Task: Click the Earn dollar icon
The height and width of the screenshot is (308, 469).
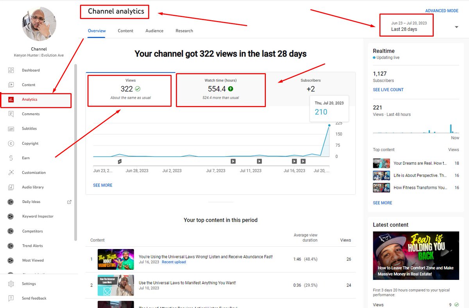Action: click(x=11, y=158)
